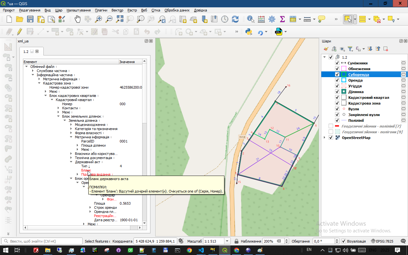Select the Ділянка layer in layers panel
The width and height of the screenshot is (408, 255).
pyautogui.click(x=356, y=92)
